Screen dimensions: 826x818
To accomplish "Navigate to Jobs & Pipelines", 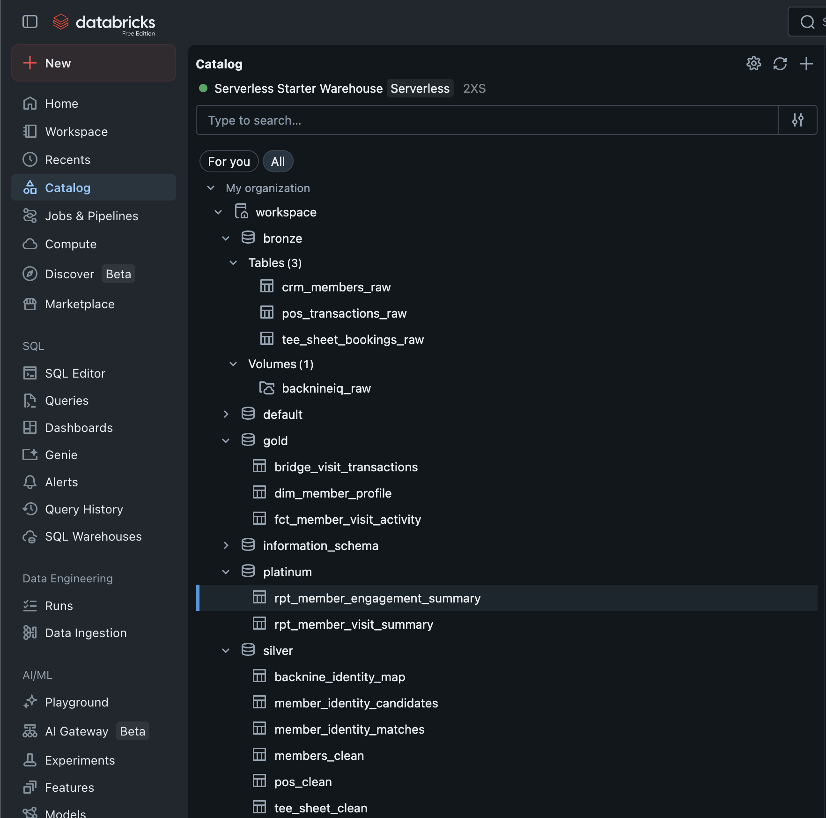I will click(x=91, y=216).
